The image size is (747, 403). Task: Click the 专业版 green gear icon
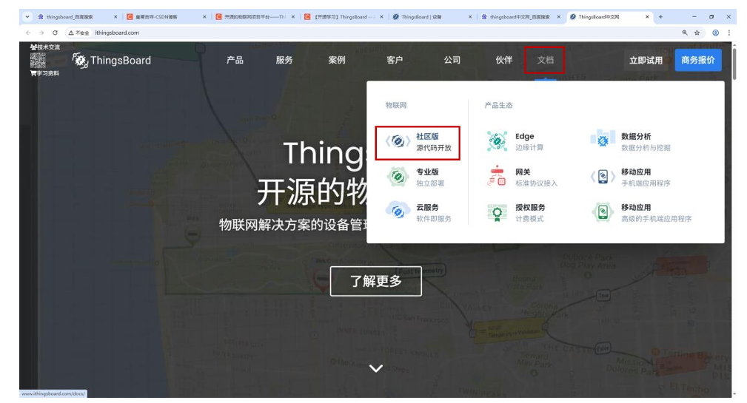coord(398,177)
